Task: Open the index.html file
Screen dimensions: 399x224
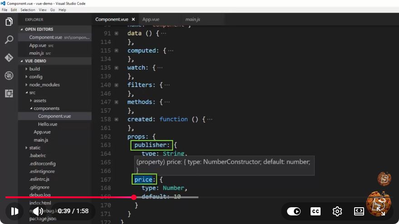Action: 55,203
